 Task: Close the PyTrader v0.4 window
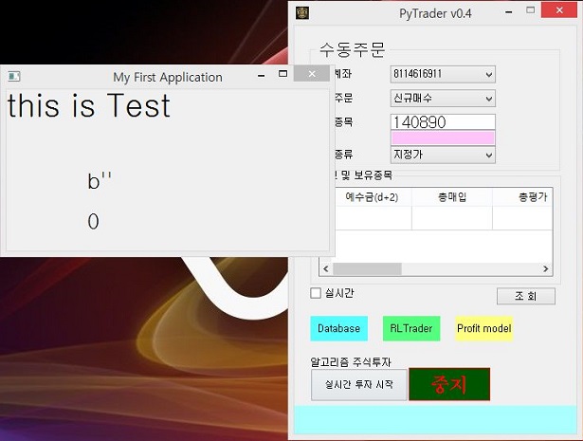[x=559, y=10]
